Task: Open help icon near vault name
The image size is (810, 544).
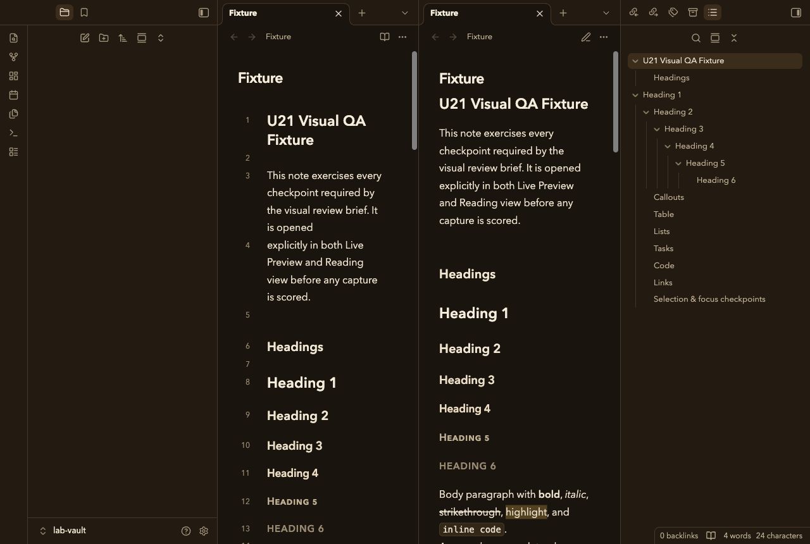Action: [x=186, y=531]
